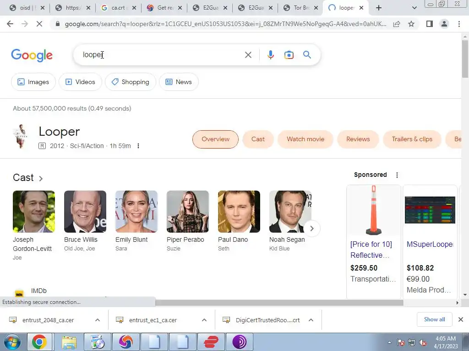The image size is (469, 351).
Task: Filter results by Shopping
Action: (x=130, y=82)
